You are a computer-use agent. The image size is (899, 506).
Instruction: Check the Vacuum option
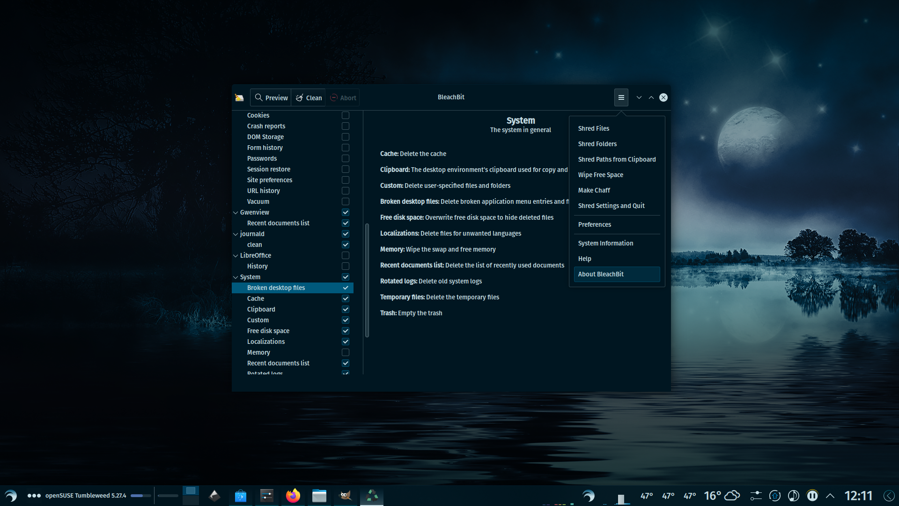[346, 201]
